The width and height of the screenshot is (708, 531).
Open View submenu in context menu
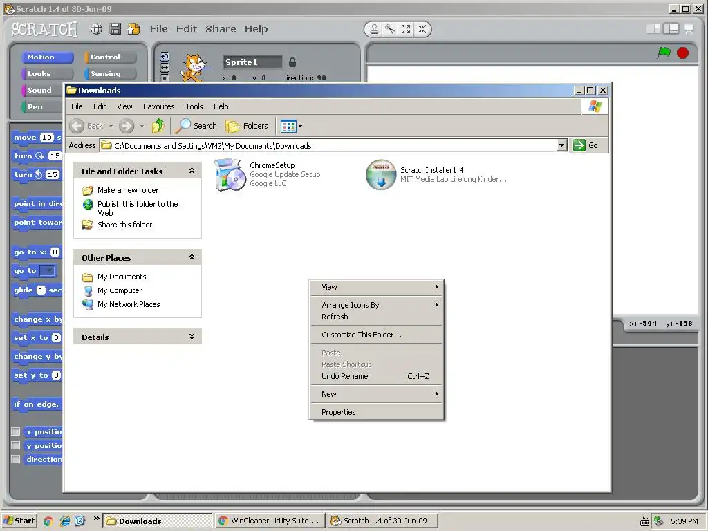376,287
